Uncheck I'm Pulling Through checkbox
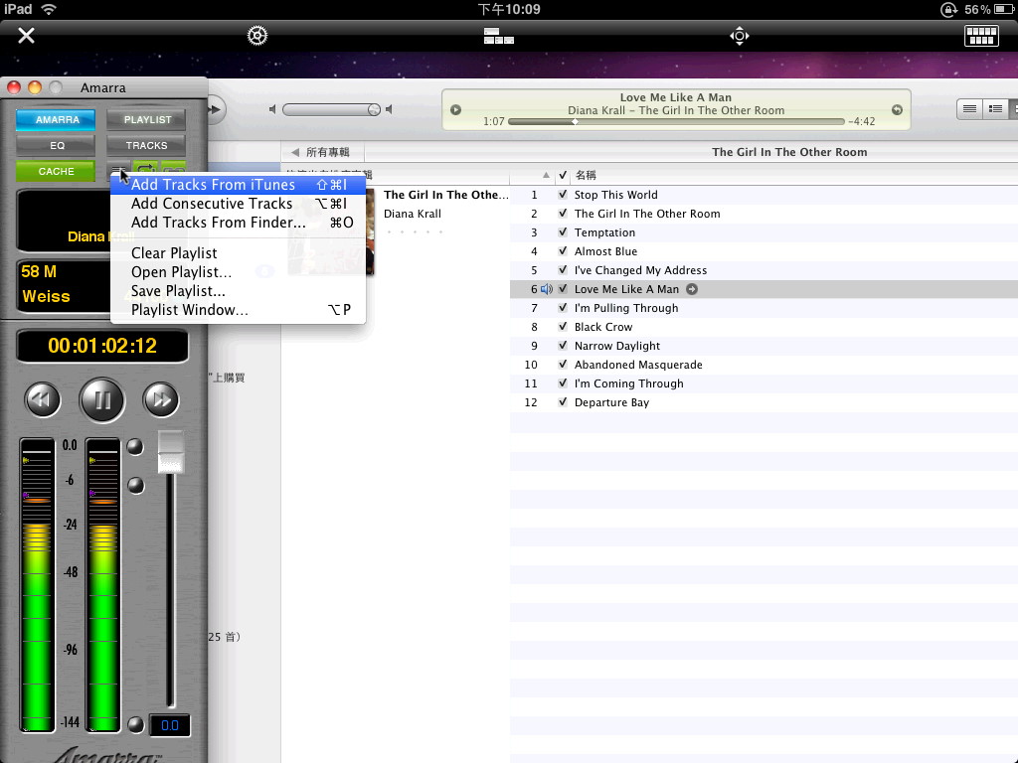Image resolution: width=1018 pixels, height=763 pixels. point(563,308)
